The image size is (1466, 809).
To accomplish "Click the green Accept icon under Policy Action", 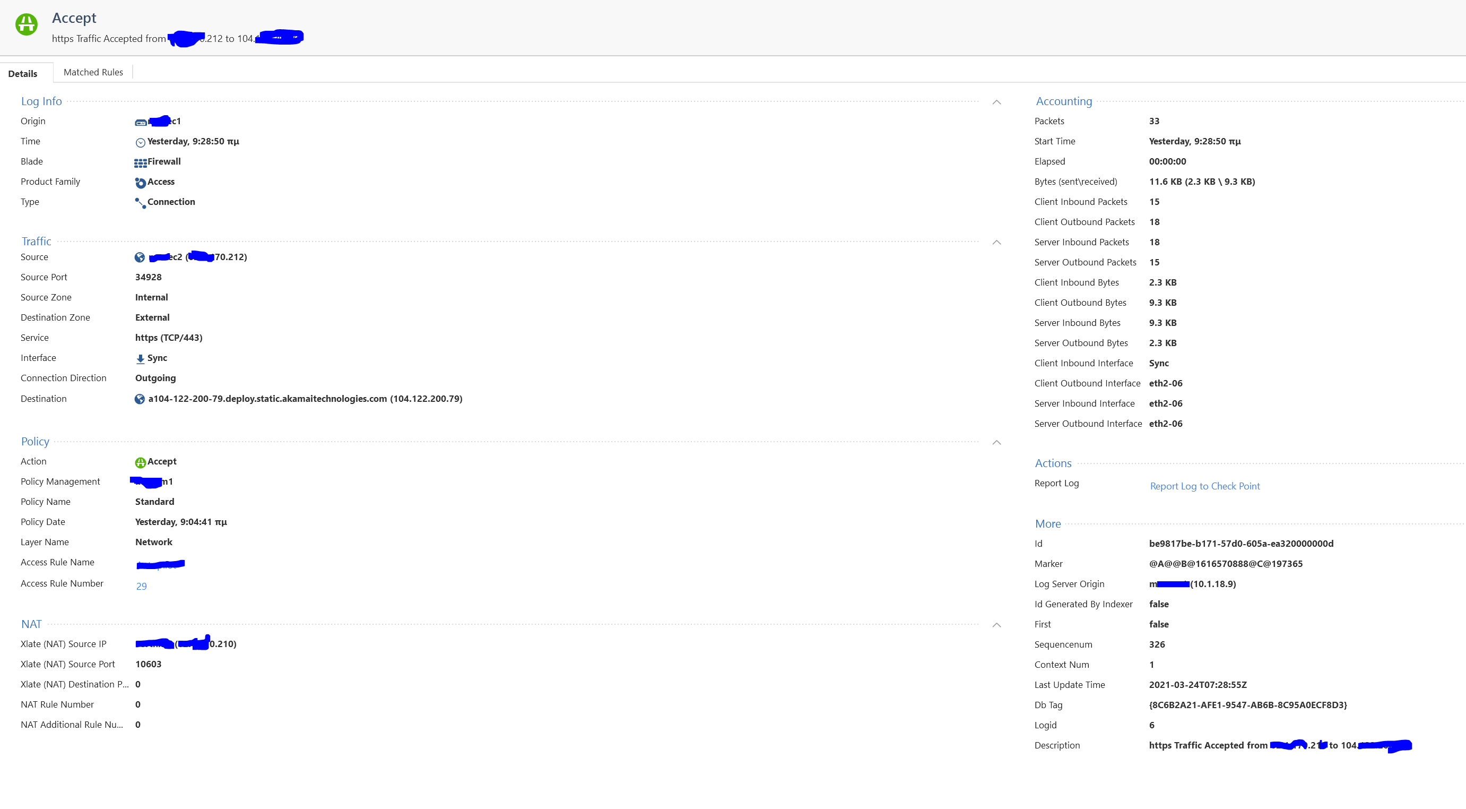I will [141, 462].
